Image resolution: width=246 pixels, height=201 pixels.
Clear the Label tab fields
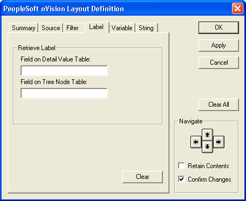[x=142, y=177]
